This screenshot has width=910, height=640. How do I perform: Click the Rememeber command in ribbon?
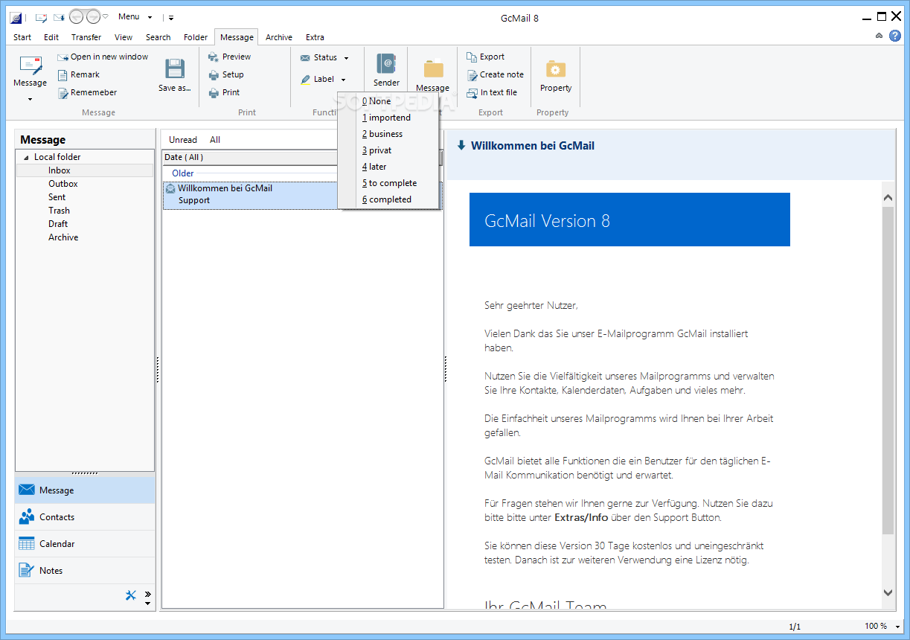pyautogui.click(x=87, y=92)
